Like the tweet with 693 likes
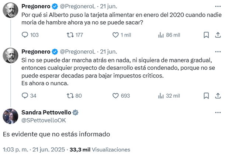The width and height of the screenshot is (225, 157). coord(115,95)
